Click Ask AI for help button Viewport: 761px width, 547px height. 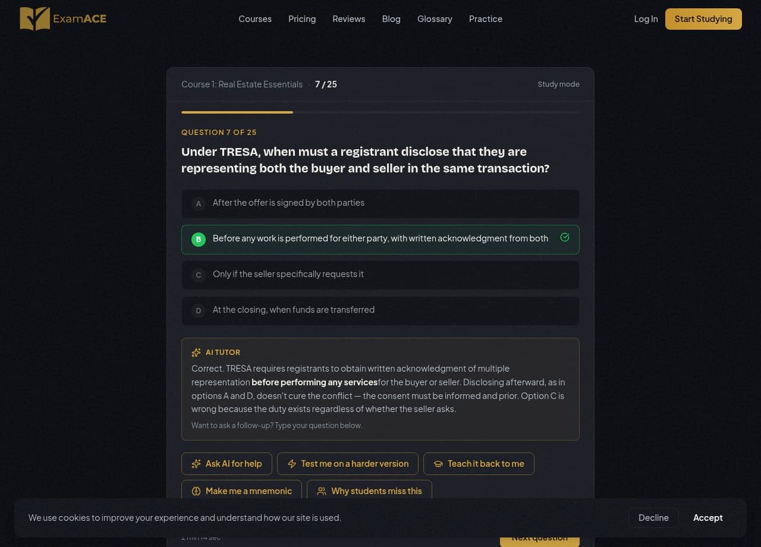[227, 464]
